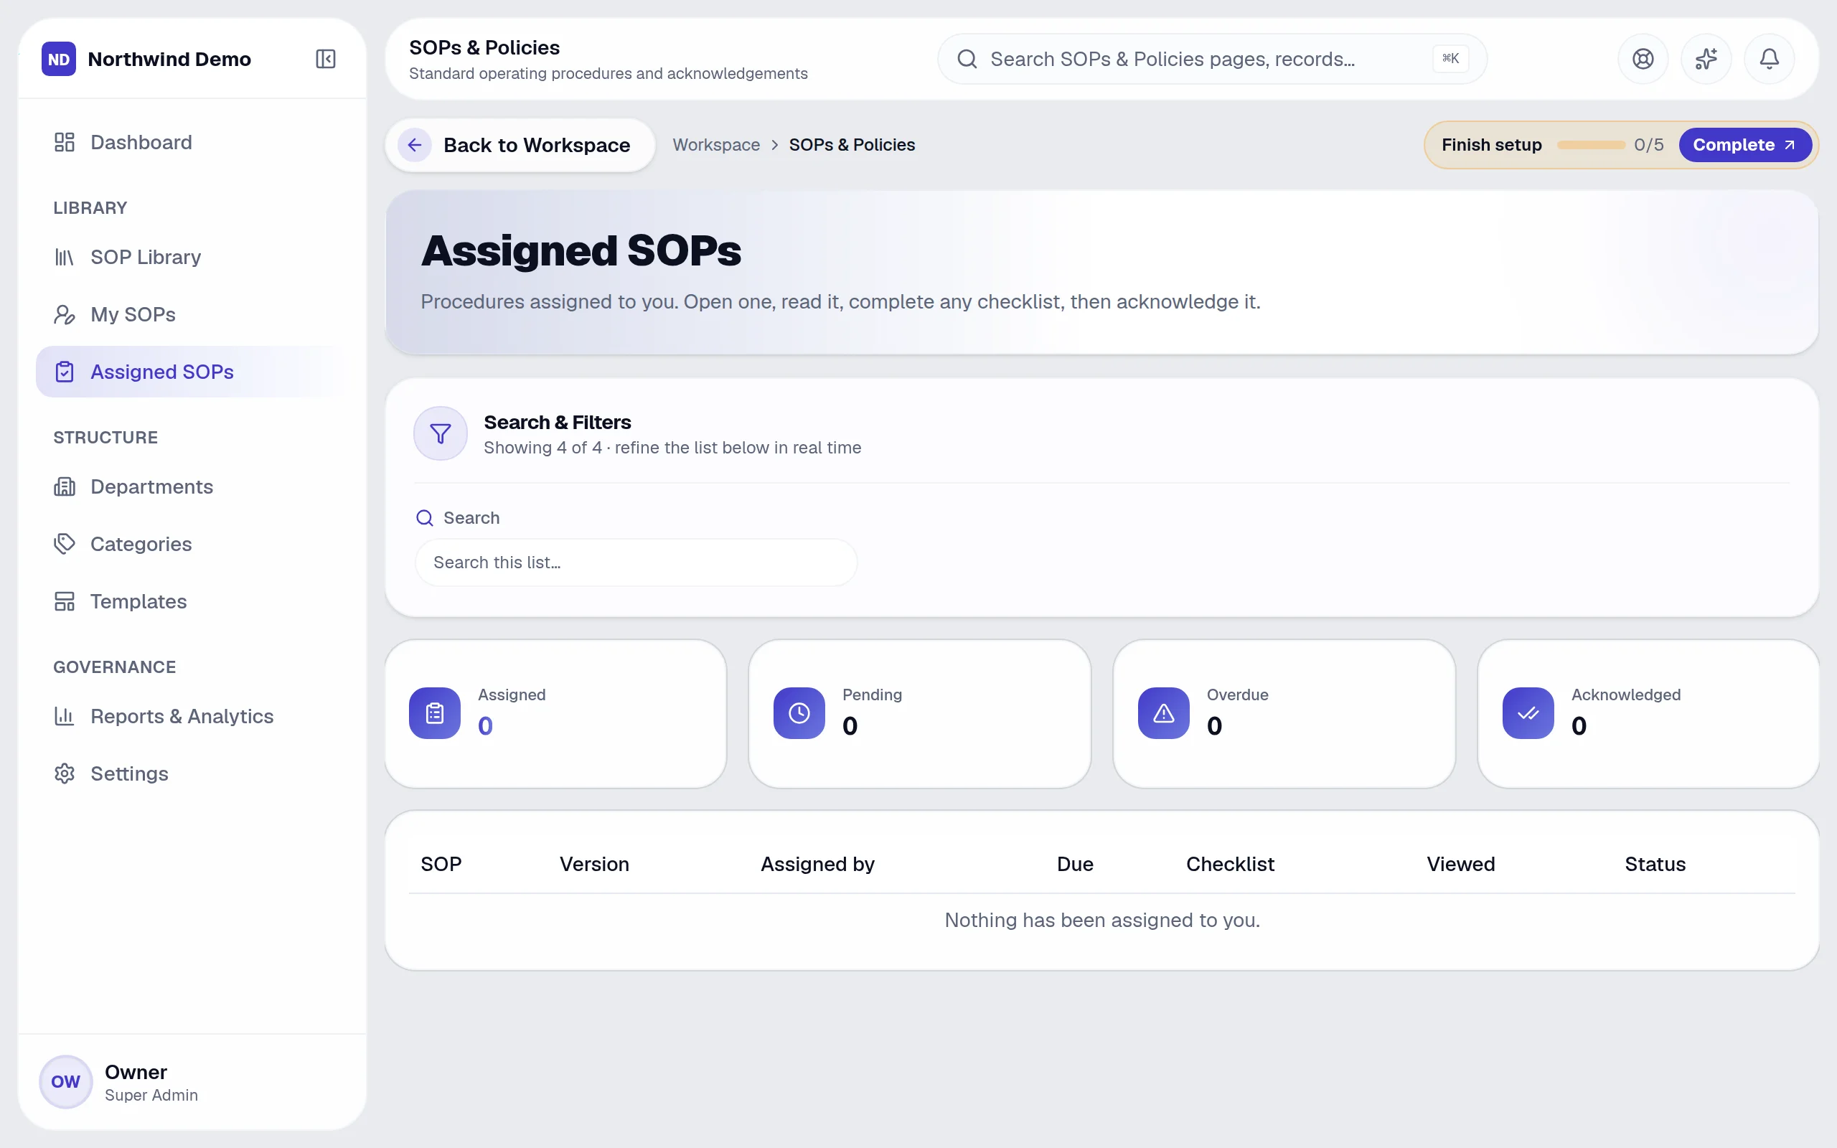Click the Due column header
The height and width of the screenshot is (1148, 1837).
point(1075,864)
